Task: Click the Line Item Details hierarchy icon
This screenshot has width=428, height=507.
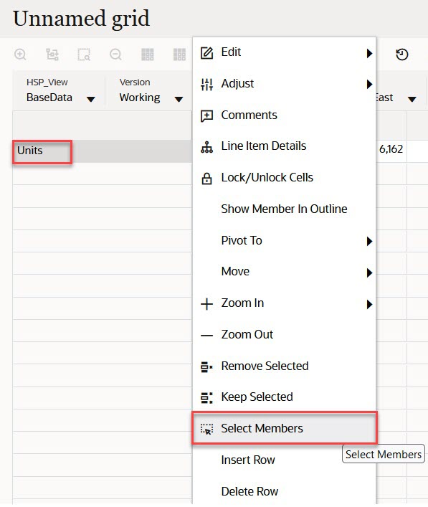Action: coord(207,147)
